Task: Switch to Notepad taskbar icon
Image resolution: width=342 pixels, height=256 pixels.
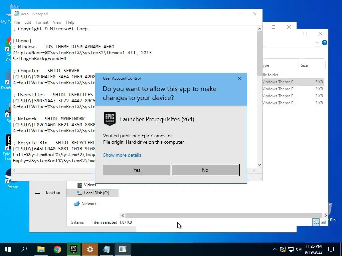Action: click(107, 249)
